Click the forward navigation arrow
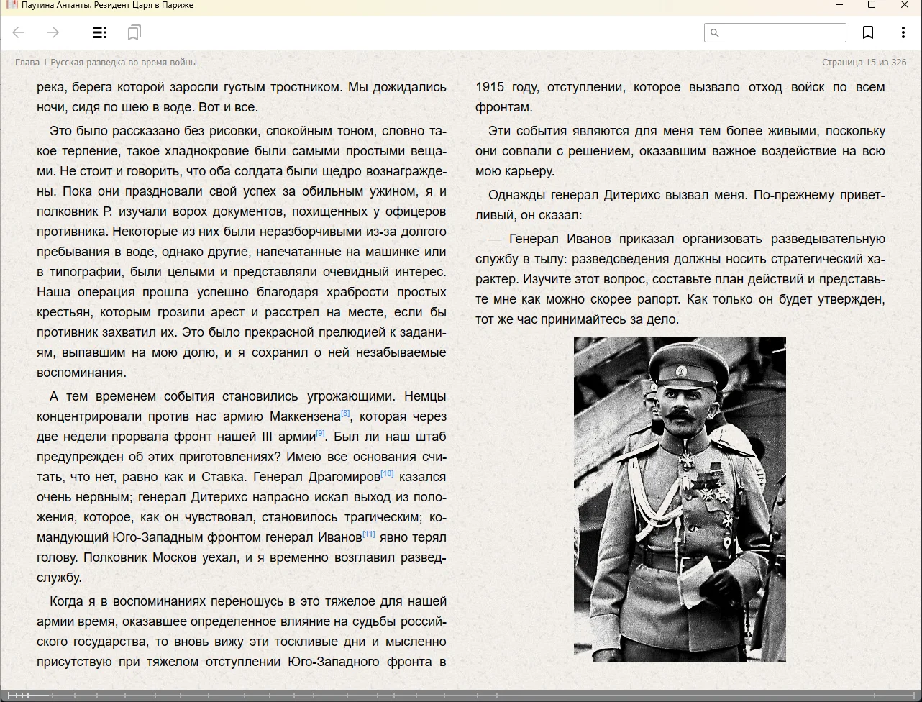 click(53, 32)
